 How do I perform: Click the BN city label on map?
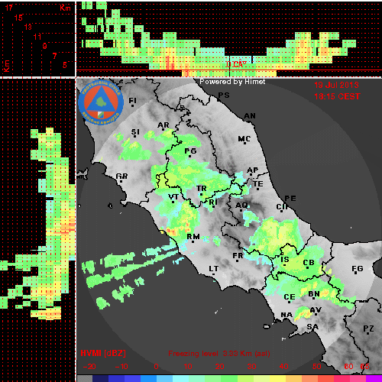tap(314, 294)
